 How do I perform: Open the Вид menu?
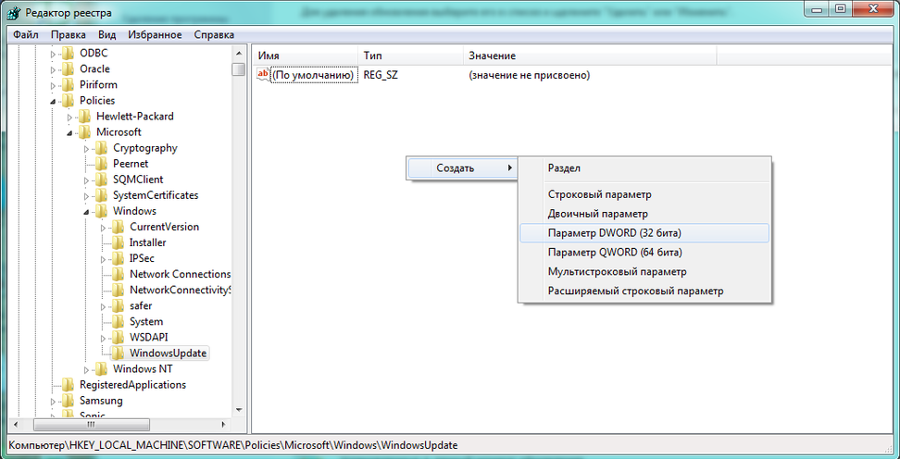tap(106, 35)
